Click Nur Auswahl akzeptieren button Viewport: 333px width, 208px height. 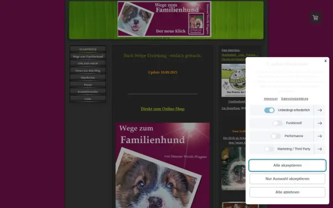287,179
